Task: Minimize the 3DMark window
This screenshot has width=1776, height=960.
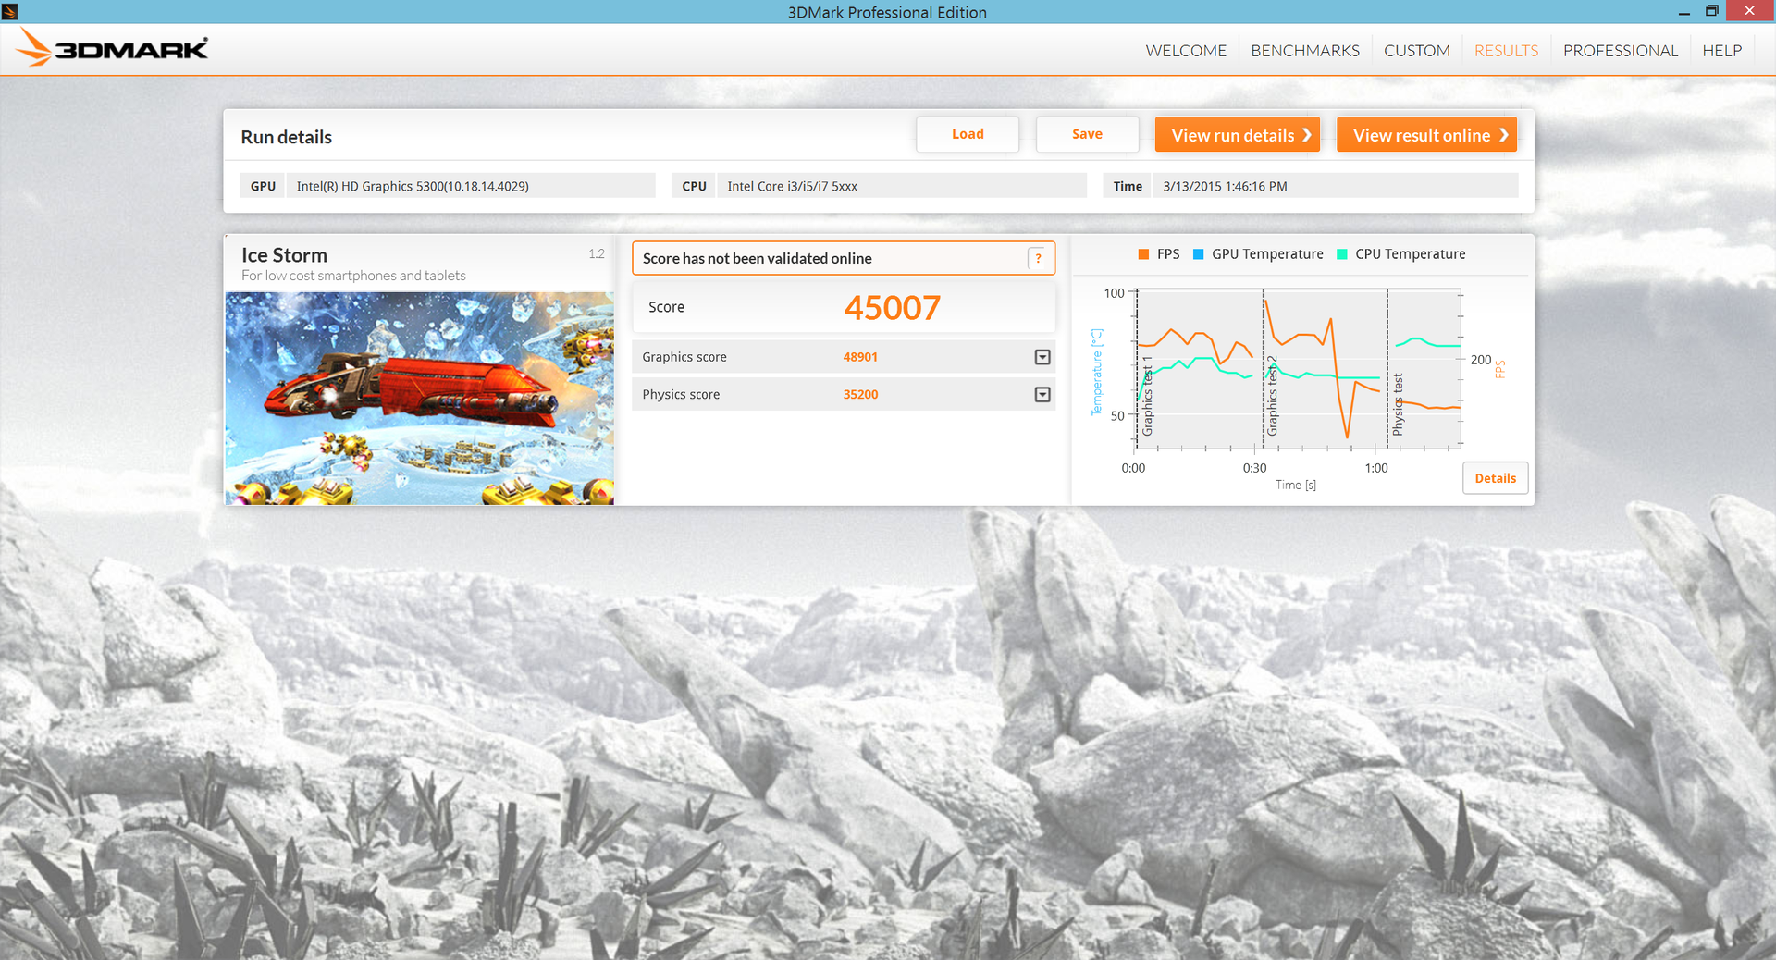Action: 1683,12
